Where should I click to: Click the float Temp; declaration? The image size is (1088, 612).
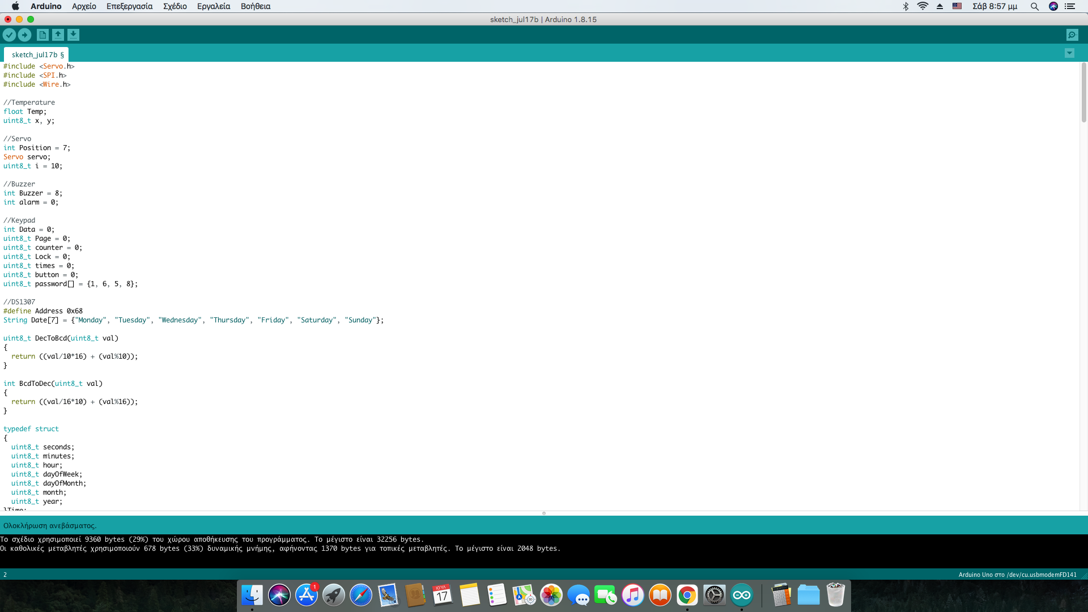click(x=25, y=112)
